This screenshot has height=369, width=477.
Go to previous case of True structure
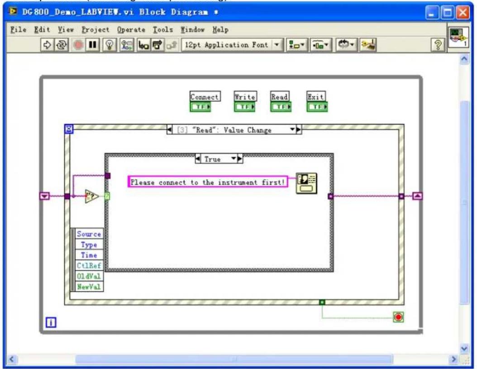coord(198,159)
